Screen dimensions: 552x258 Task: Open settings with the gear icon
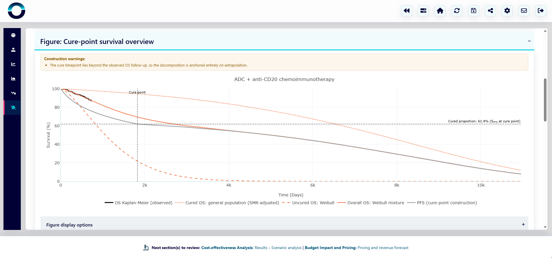[507, 11]
